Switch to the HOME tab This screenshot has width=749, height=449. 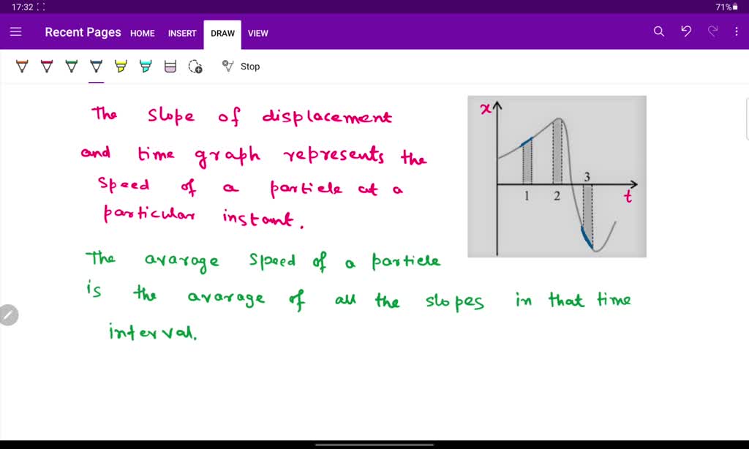click(x=142, y=33)
